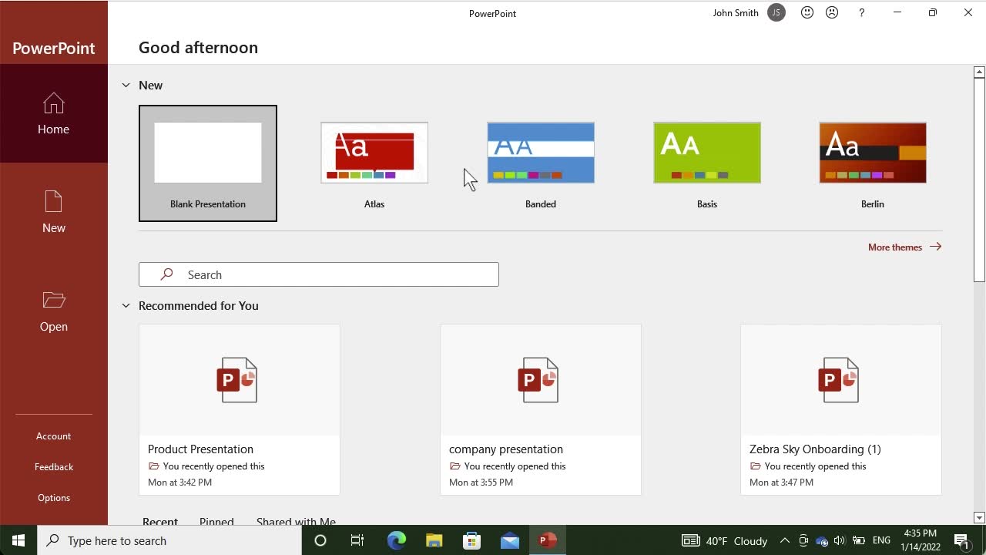
Task: Send a smile feedback face icon
Action: click(807, 12)
